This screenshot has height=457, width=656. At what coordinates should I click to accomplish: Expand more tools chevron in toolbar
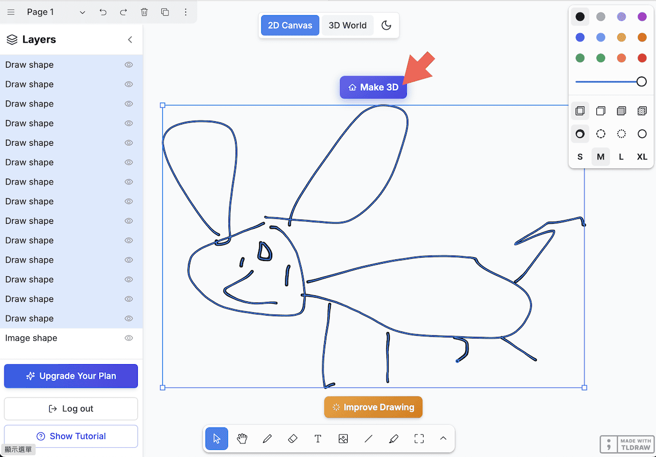click(x=443, y=438)
